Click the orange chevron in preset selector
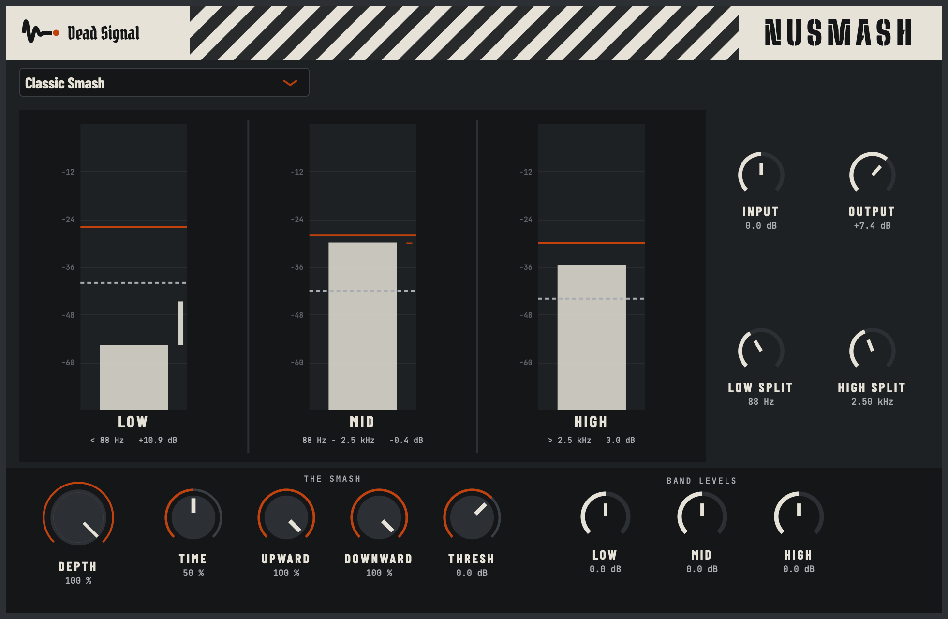Image resolution: width=948 pixels, height=619 pixels. pyautogui.click(x=290, y=83)
